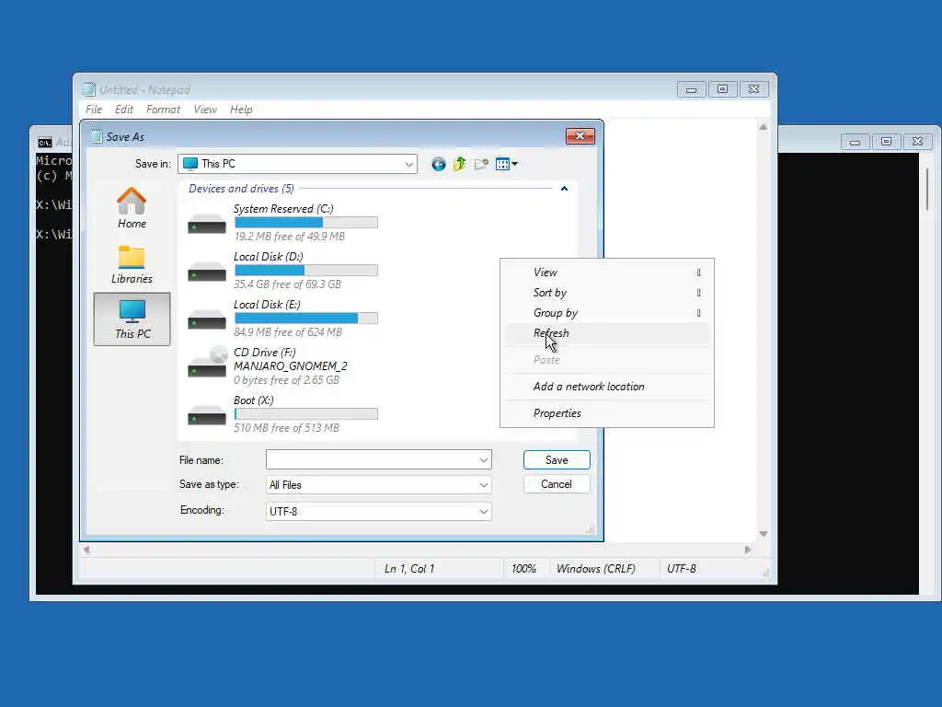The width and height of the screenshot is (942, 707).
Task: Expand the Group by submenu
Action: click(607, 313)
